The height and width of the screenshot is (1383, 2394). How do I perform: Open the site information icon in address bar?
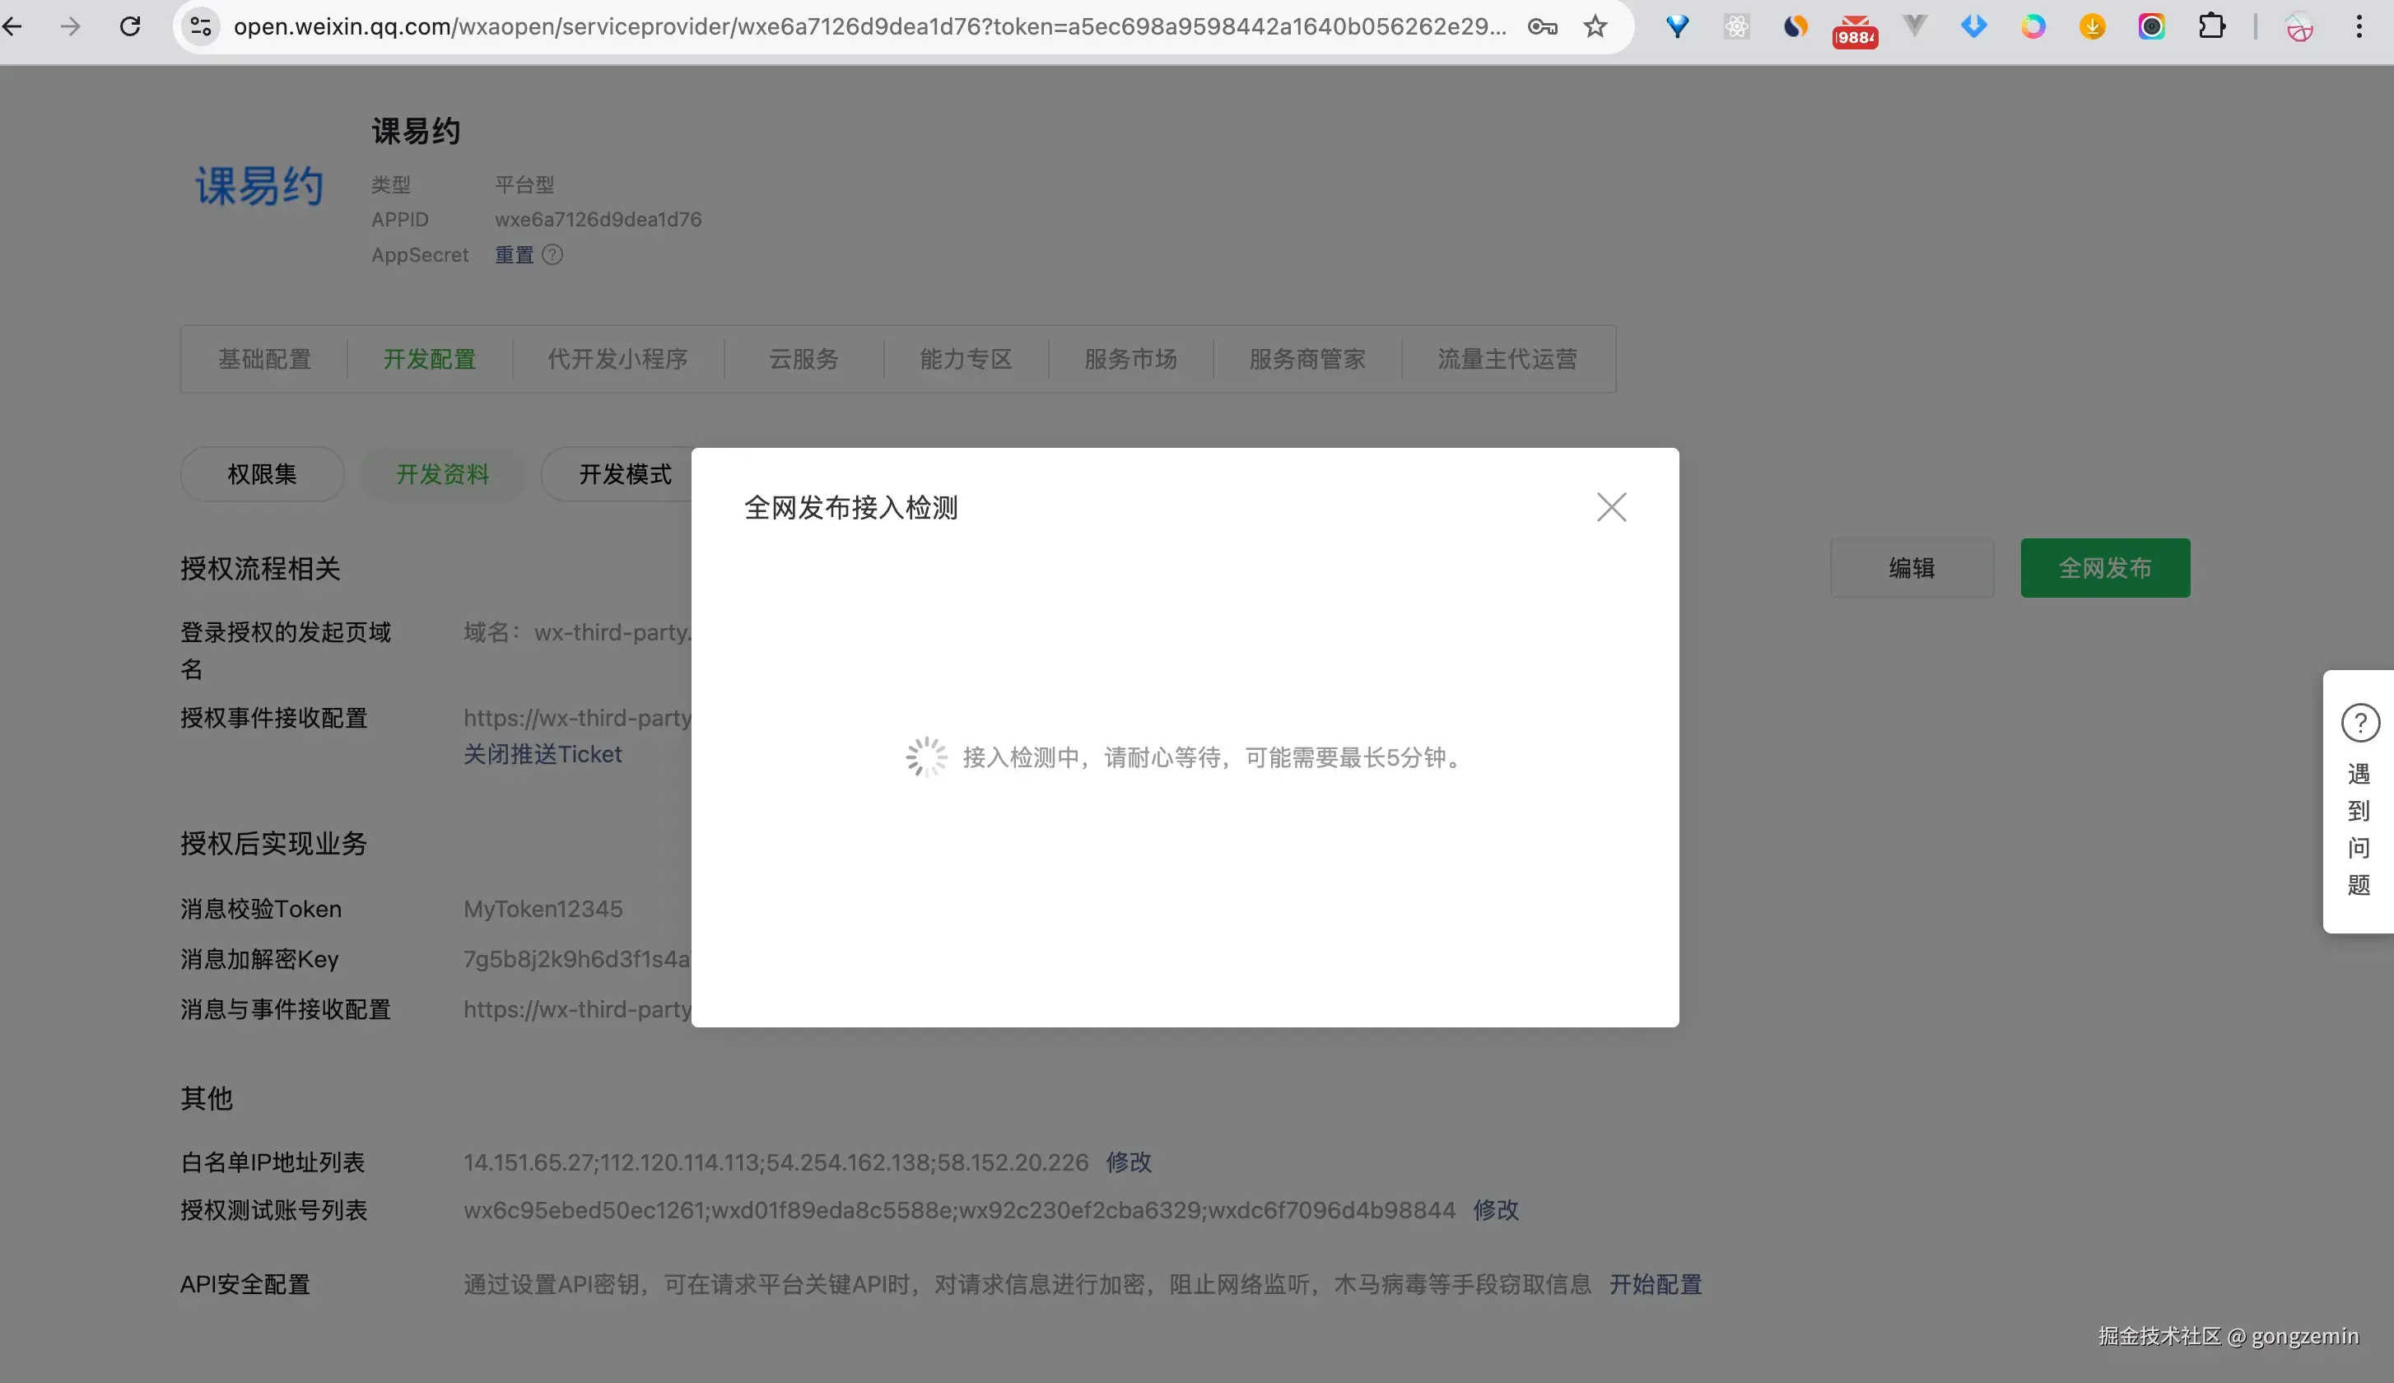coord(200,26)
